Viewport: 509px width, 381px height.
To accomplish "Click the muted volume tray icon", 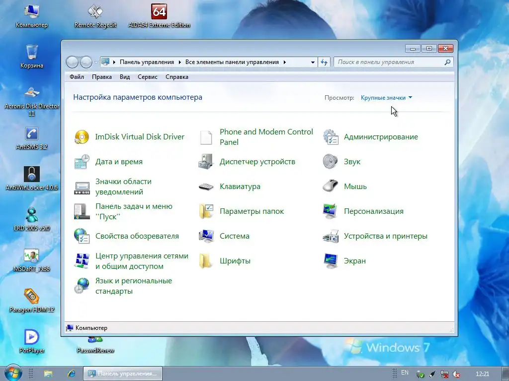I will point(456,374).
